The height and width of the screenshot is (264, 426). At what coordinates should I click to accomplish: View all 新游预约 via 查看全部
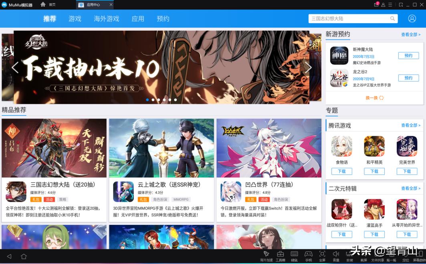click(410, 34)
